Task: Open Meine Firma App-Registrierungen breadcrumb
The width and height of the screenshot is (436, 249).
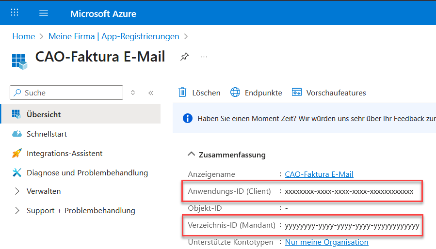Action: pos(113,36)
